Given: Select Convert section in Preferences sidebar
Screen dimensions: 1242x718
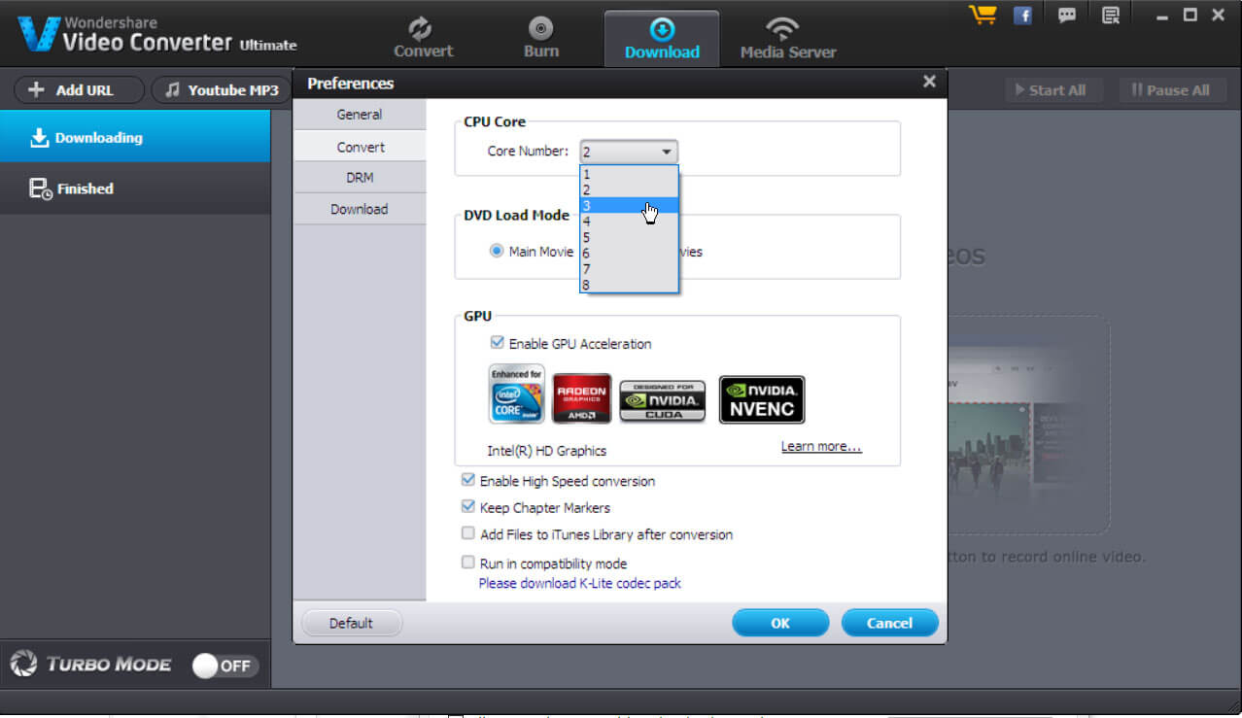Looking at the screenshot, I should [x=360, y=147].
